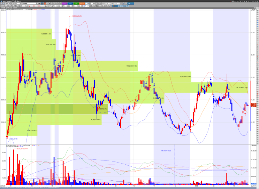259x189 pixels.
Task: Click the volume profile label 79,295,960(16.58%)
Action: [185, 77]
